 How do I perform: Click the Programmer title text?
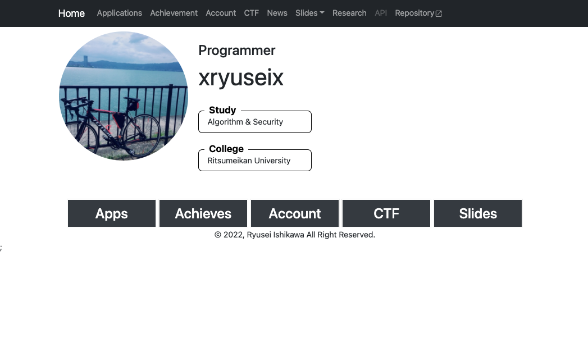[236, 50]
